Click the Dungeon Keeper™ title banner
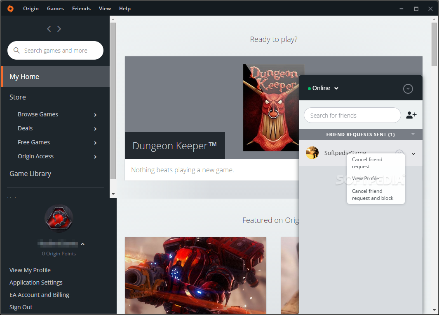 (175, 146)
